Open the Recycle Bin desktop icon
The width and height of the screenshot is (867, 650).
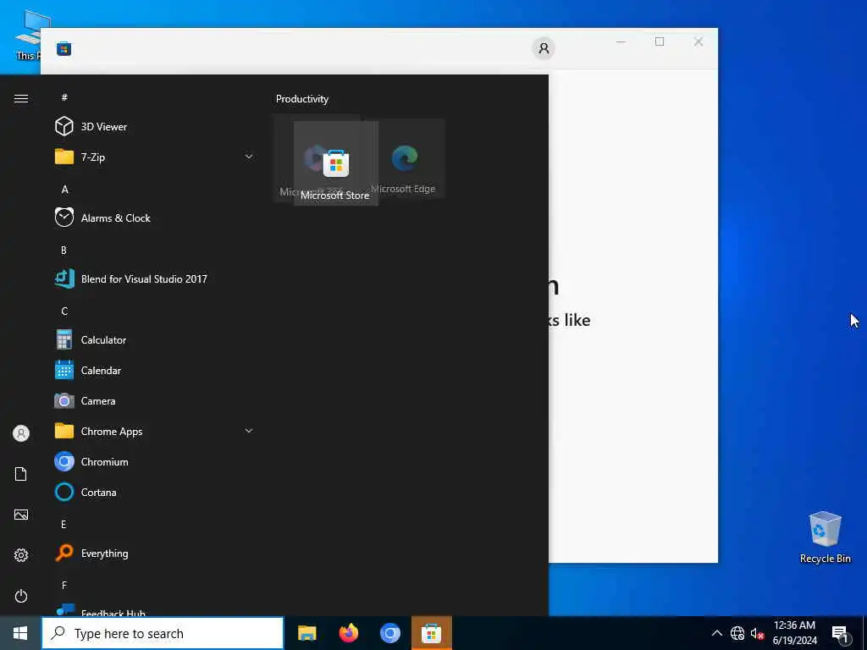(825, 537)
